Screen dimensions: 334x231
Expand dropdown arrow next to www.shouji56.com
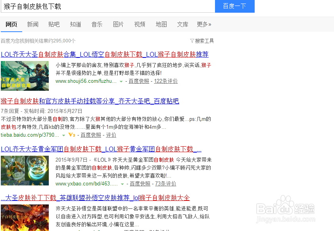[x=121, y=82]
